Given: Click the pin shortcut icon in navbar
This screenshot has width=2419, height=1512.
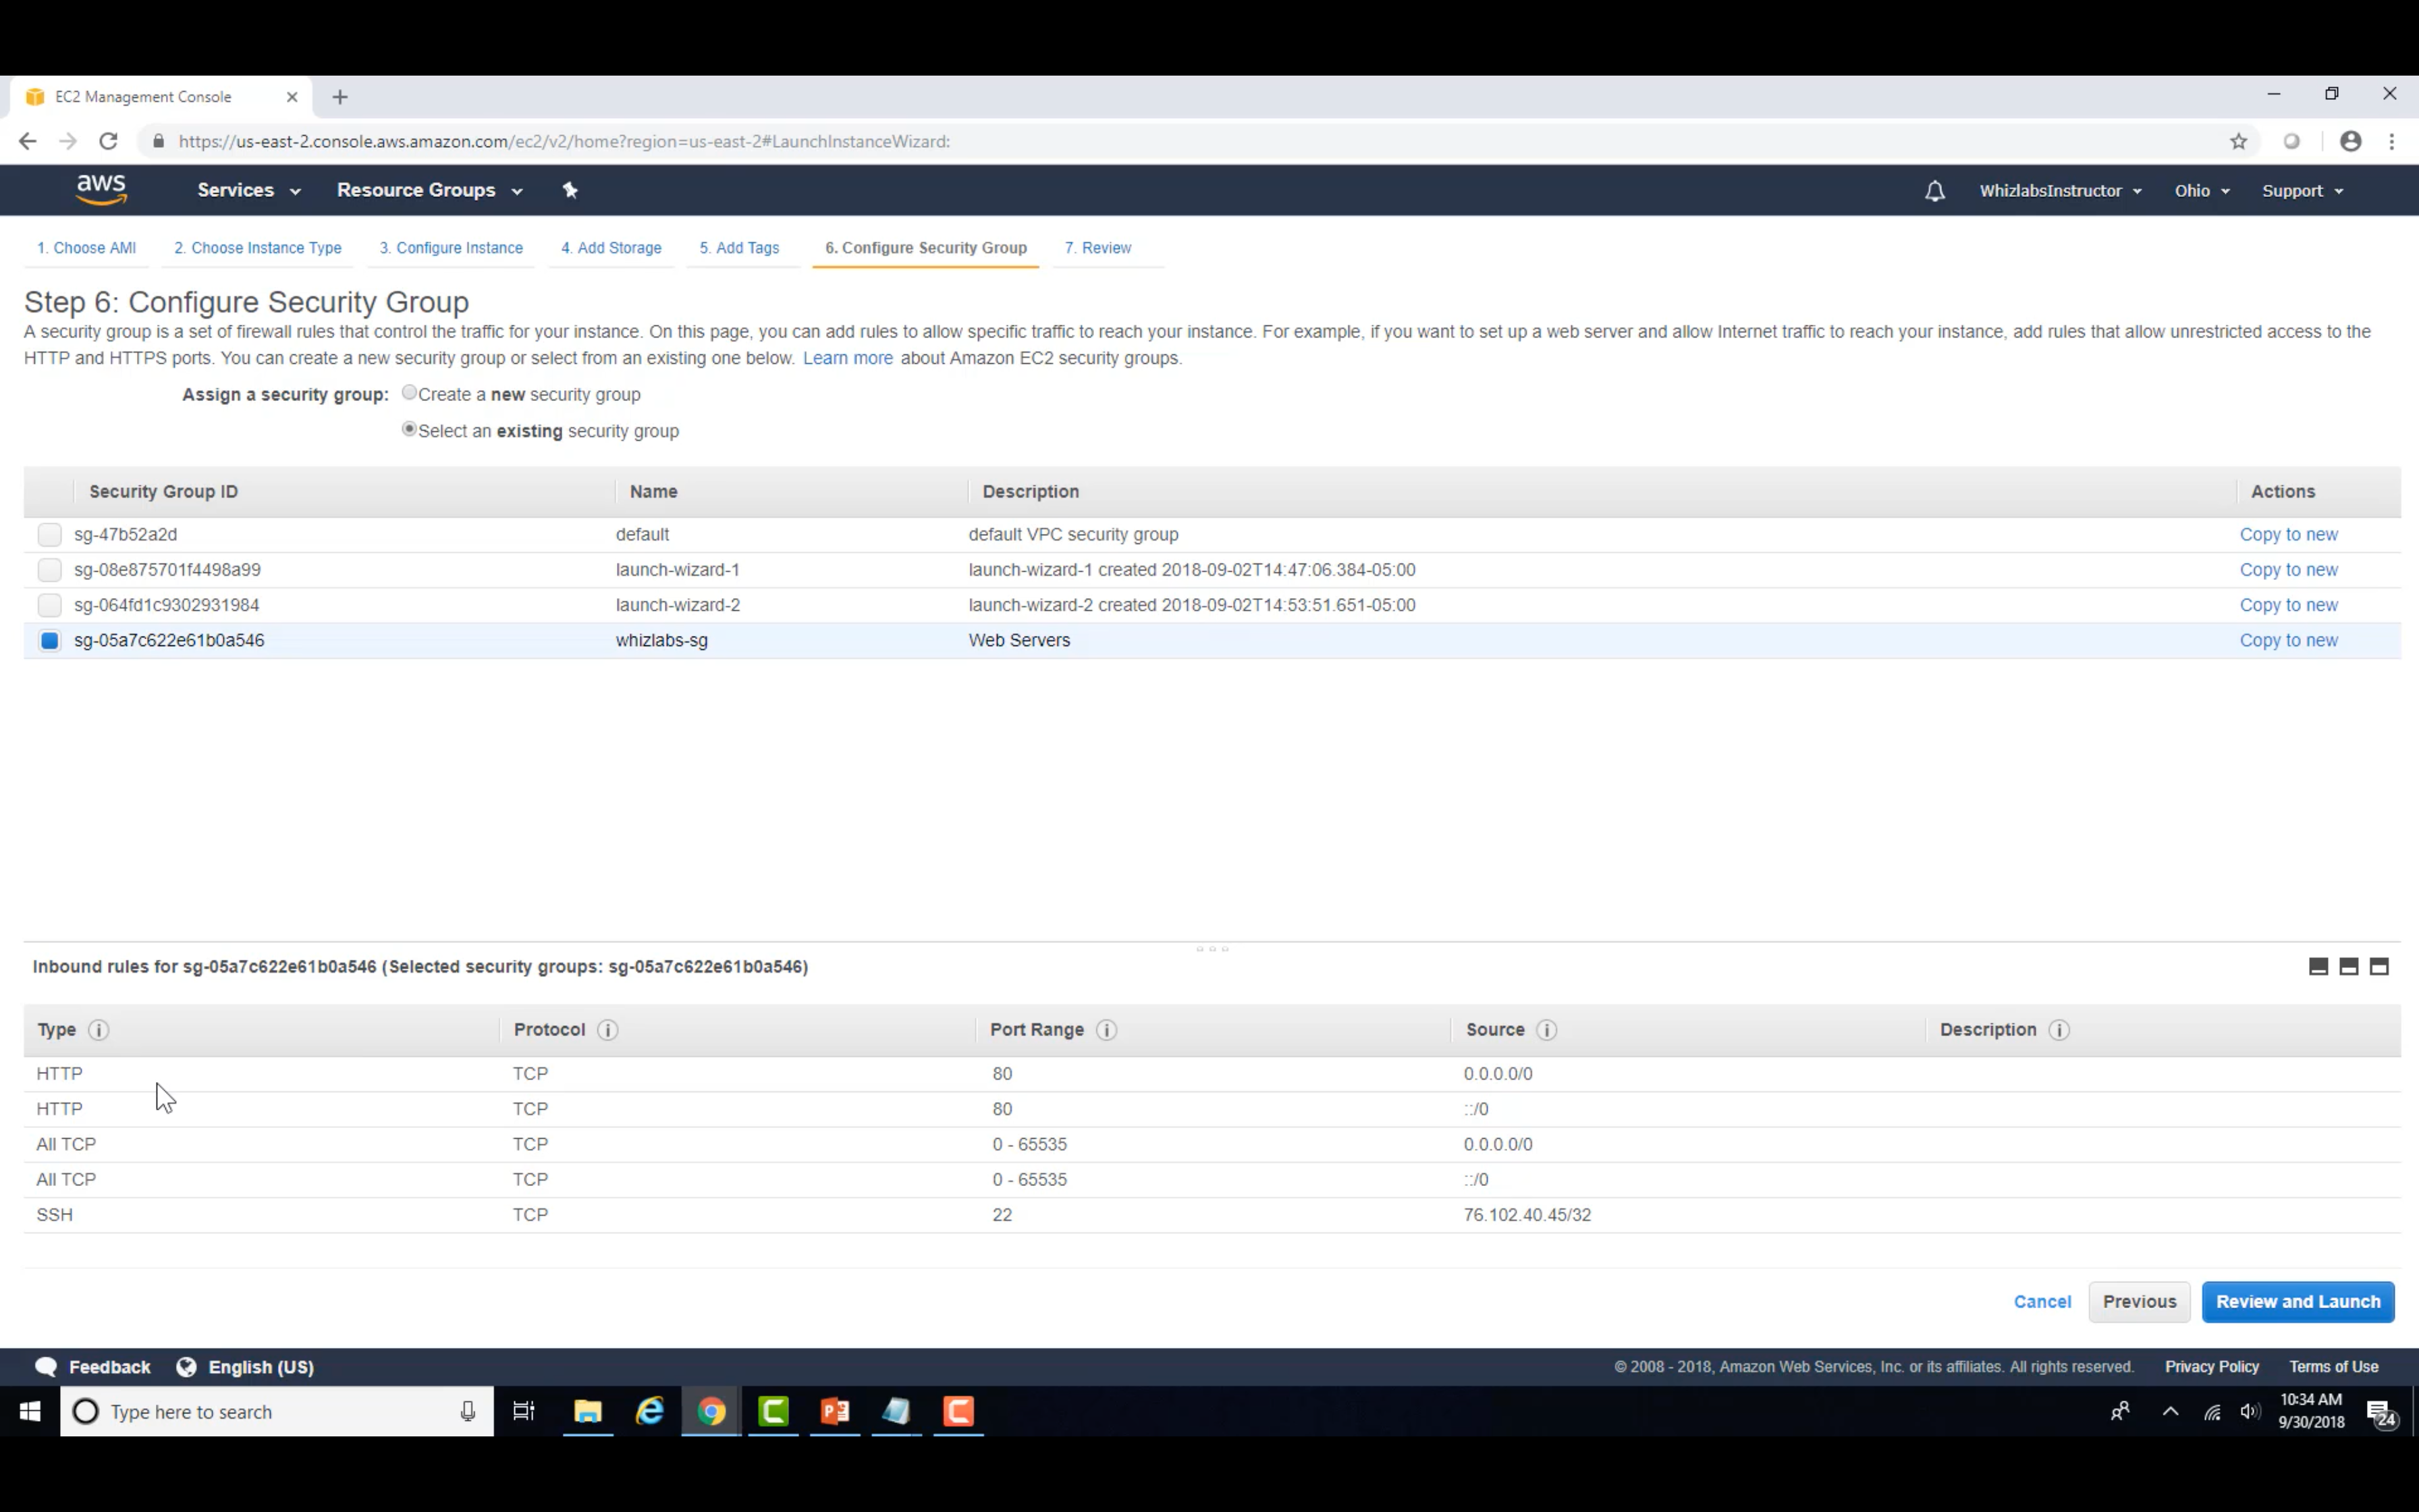Looking at the screenshot, I should pyautogui.click(x=570, y=190).
